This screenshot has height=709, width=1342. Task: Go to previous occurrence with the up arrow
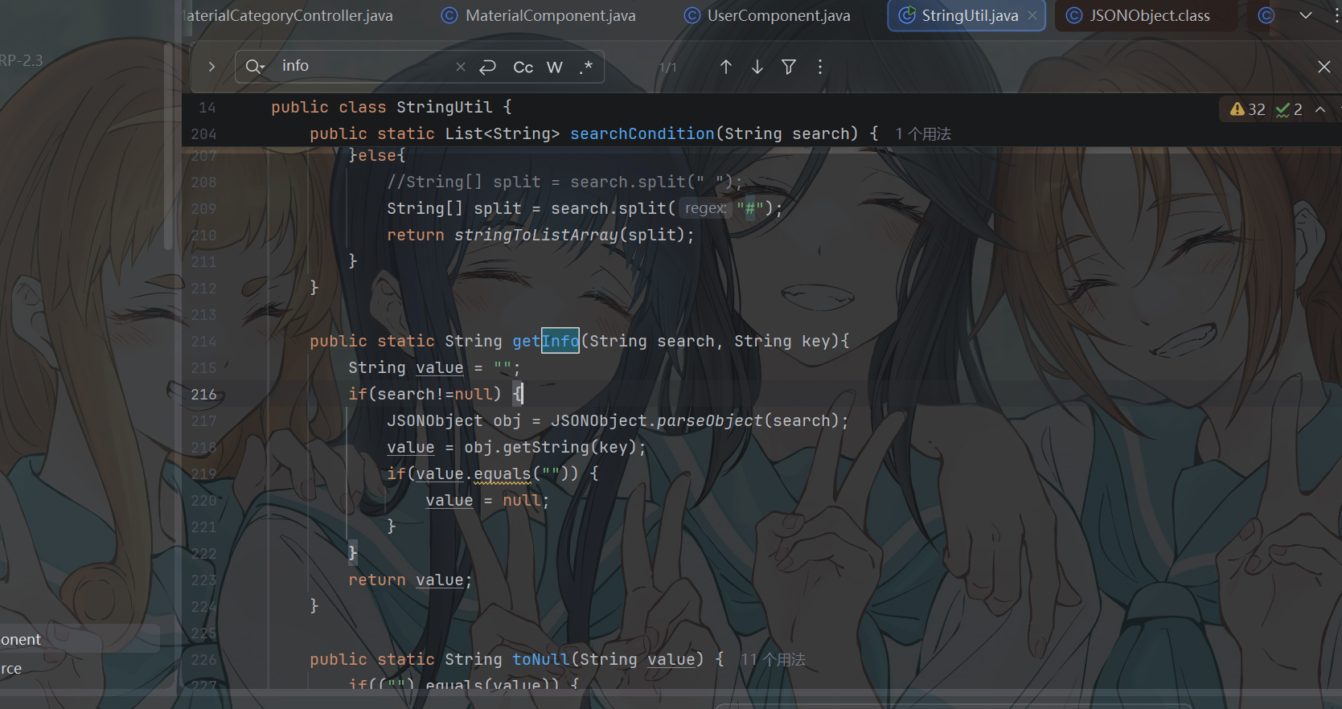pos(726,67)
